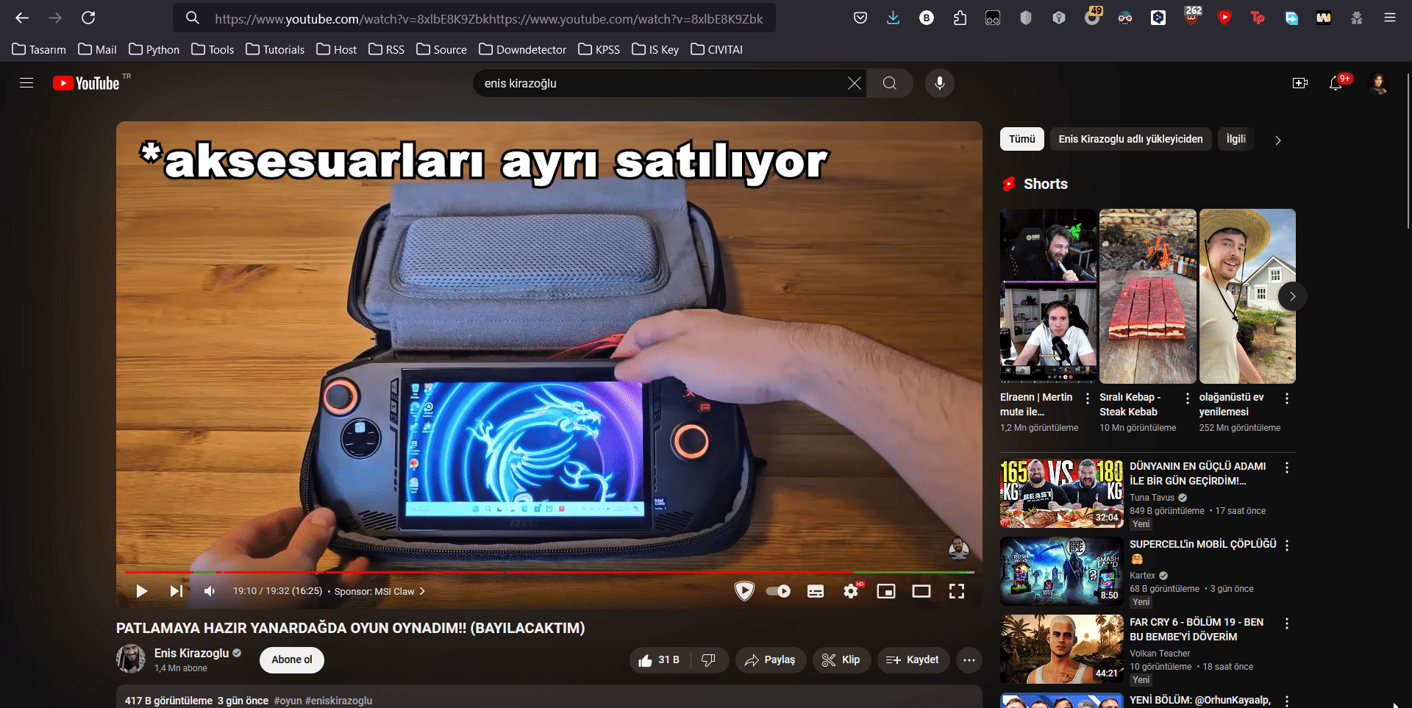This screenshot has width=1412, height=708.
Task: Open options for olağanüstü ev yenilemesi short
Action: coord(1286,398)
